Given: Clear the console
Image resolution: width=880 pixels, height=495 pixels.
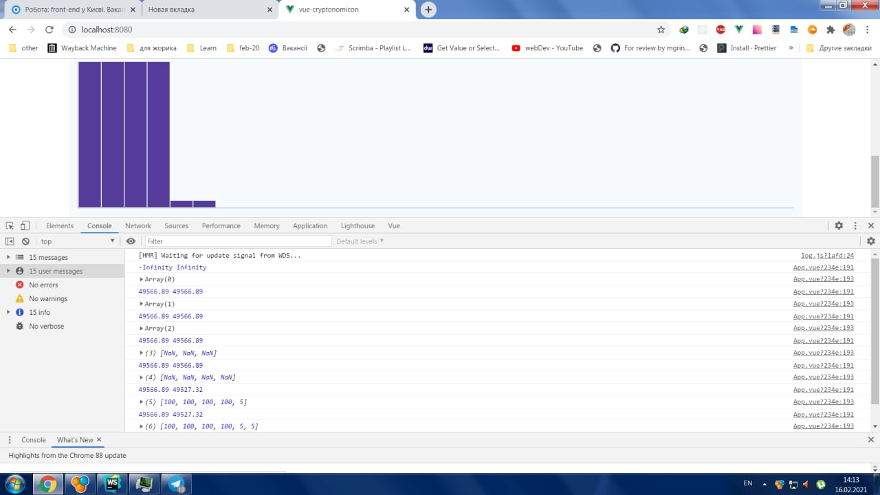Looking at the screenshot, I should 25,241.
